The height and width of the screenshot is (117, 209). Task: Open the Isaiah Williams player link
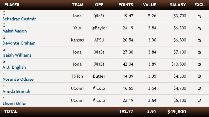click(x=17, y=55)
